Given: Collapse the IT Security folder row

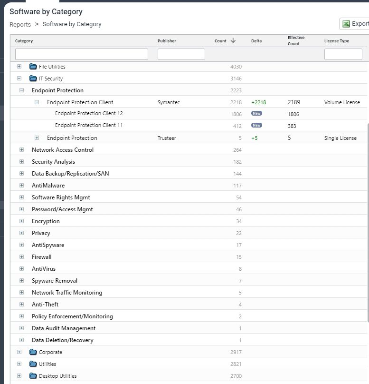Looking at the screenshot, I should pyautogui.click(x=19, y=79).
